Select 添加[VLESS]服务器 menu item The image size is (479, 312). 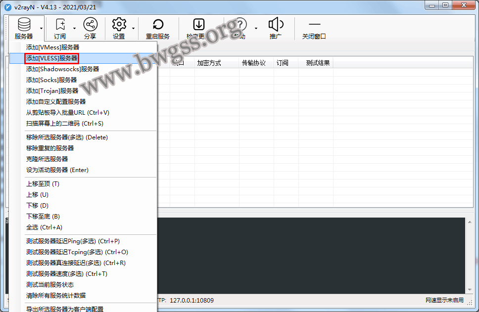click(83, 58)
